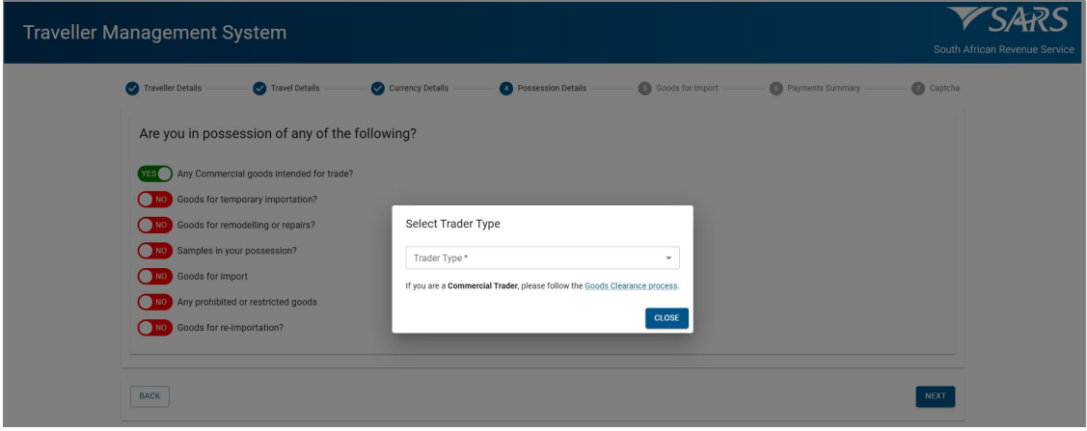Viewport: 1087px width, 431px height.
Task: Click the Payments Summary step 6 icon
Action: (775, 89)
